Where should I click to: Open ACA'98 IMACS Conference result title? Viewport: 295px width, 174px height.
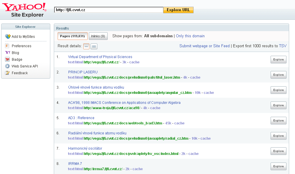click(124, 102)
